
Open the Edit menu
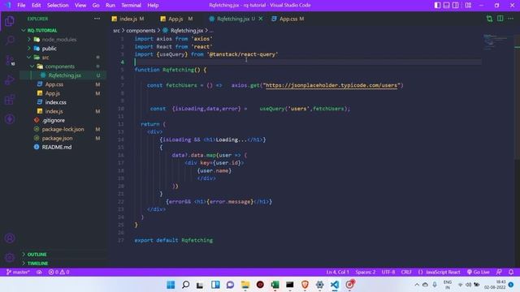(36, 6)
